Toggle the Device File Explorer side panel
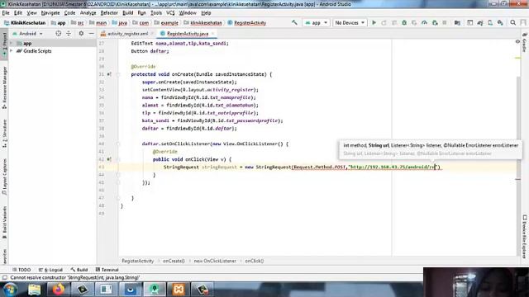Viewport: 529px width, 297px height. click(525, 237)
